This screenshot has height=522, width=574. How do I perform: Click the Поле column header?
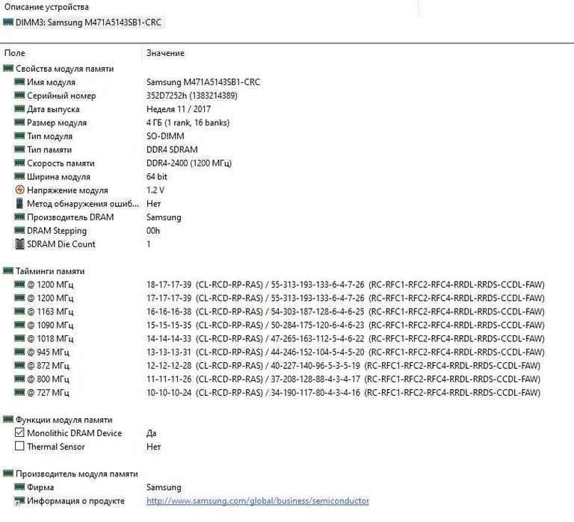[x=15, y=53]
